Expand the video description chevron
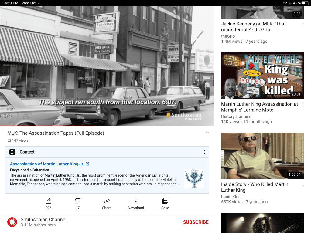The height and width of the screenshot is (233, 311). pos(207,133)
